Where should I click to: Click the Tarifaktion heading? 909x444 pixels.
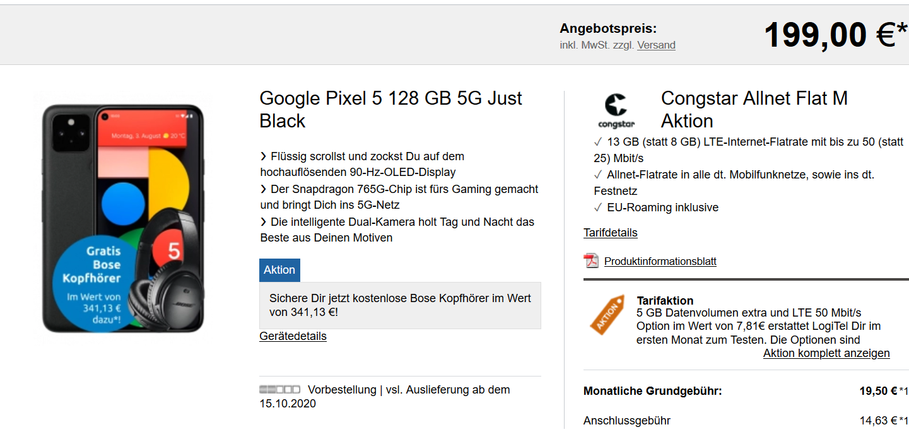pyautogui.click(x=665, y=301)
